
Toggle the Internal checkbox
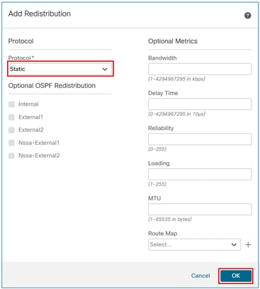tap(11, 104)
